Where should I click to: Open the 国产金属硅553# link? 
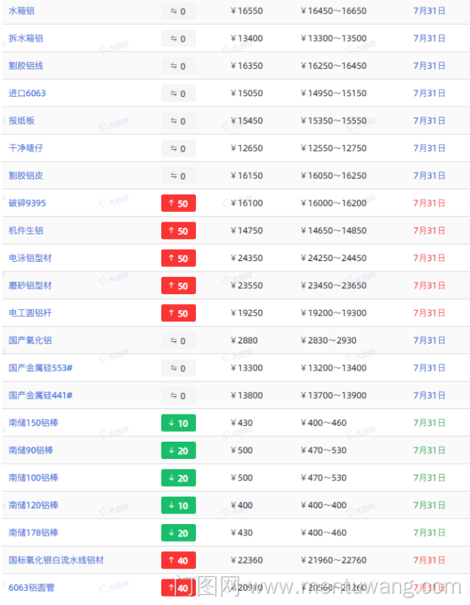pyautogui.click(x=40, y=368)
